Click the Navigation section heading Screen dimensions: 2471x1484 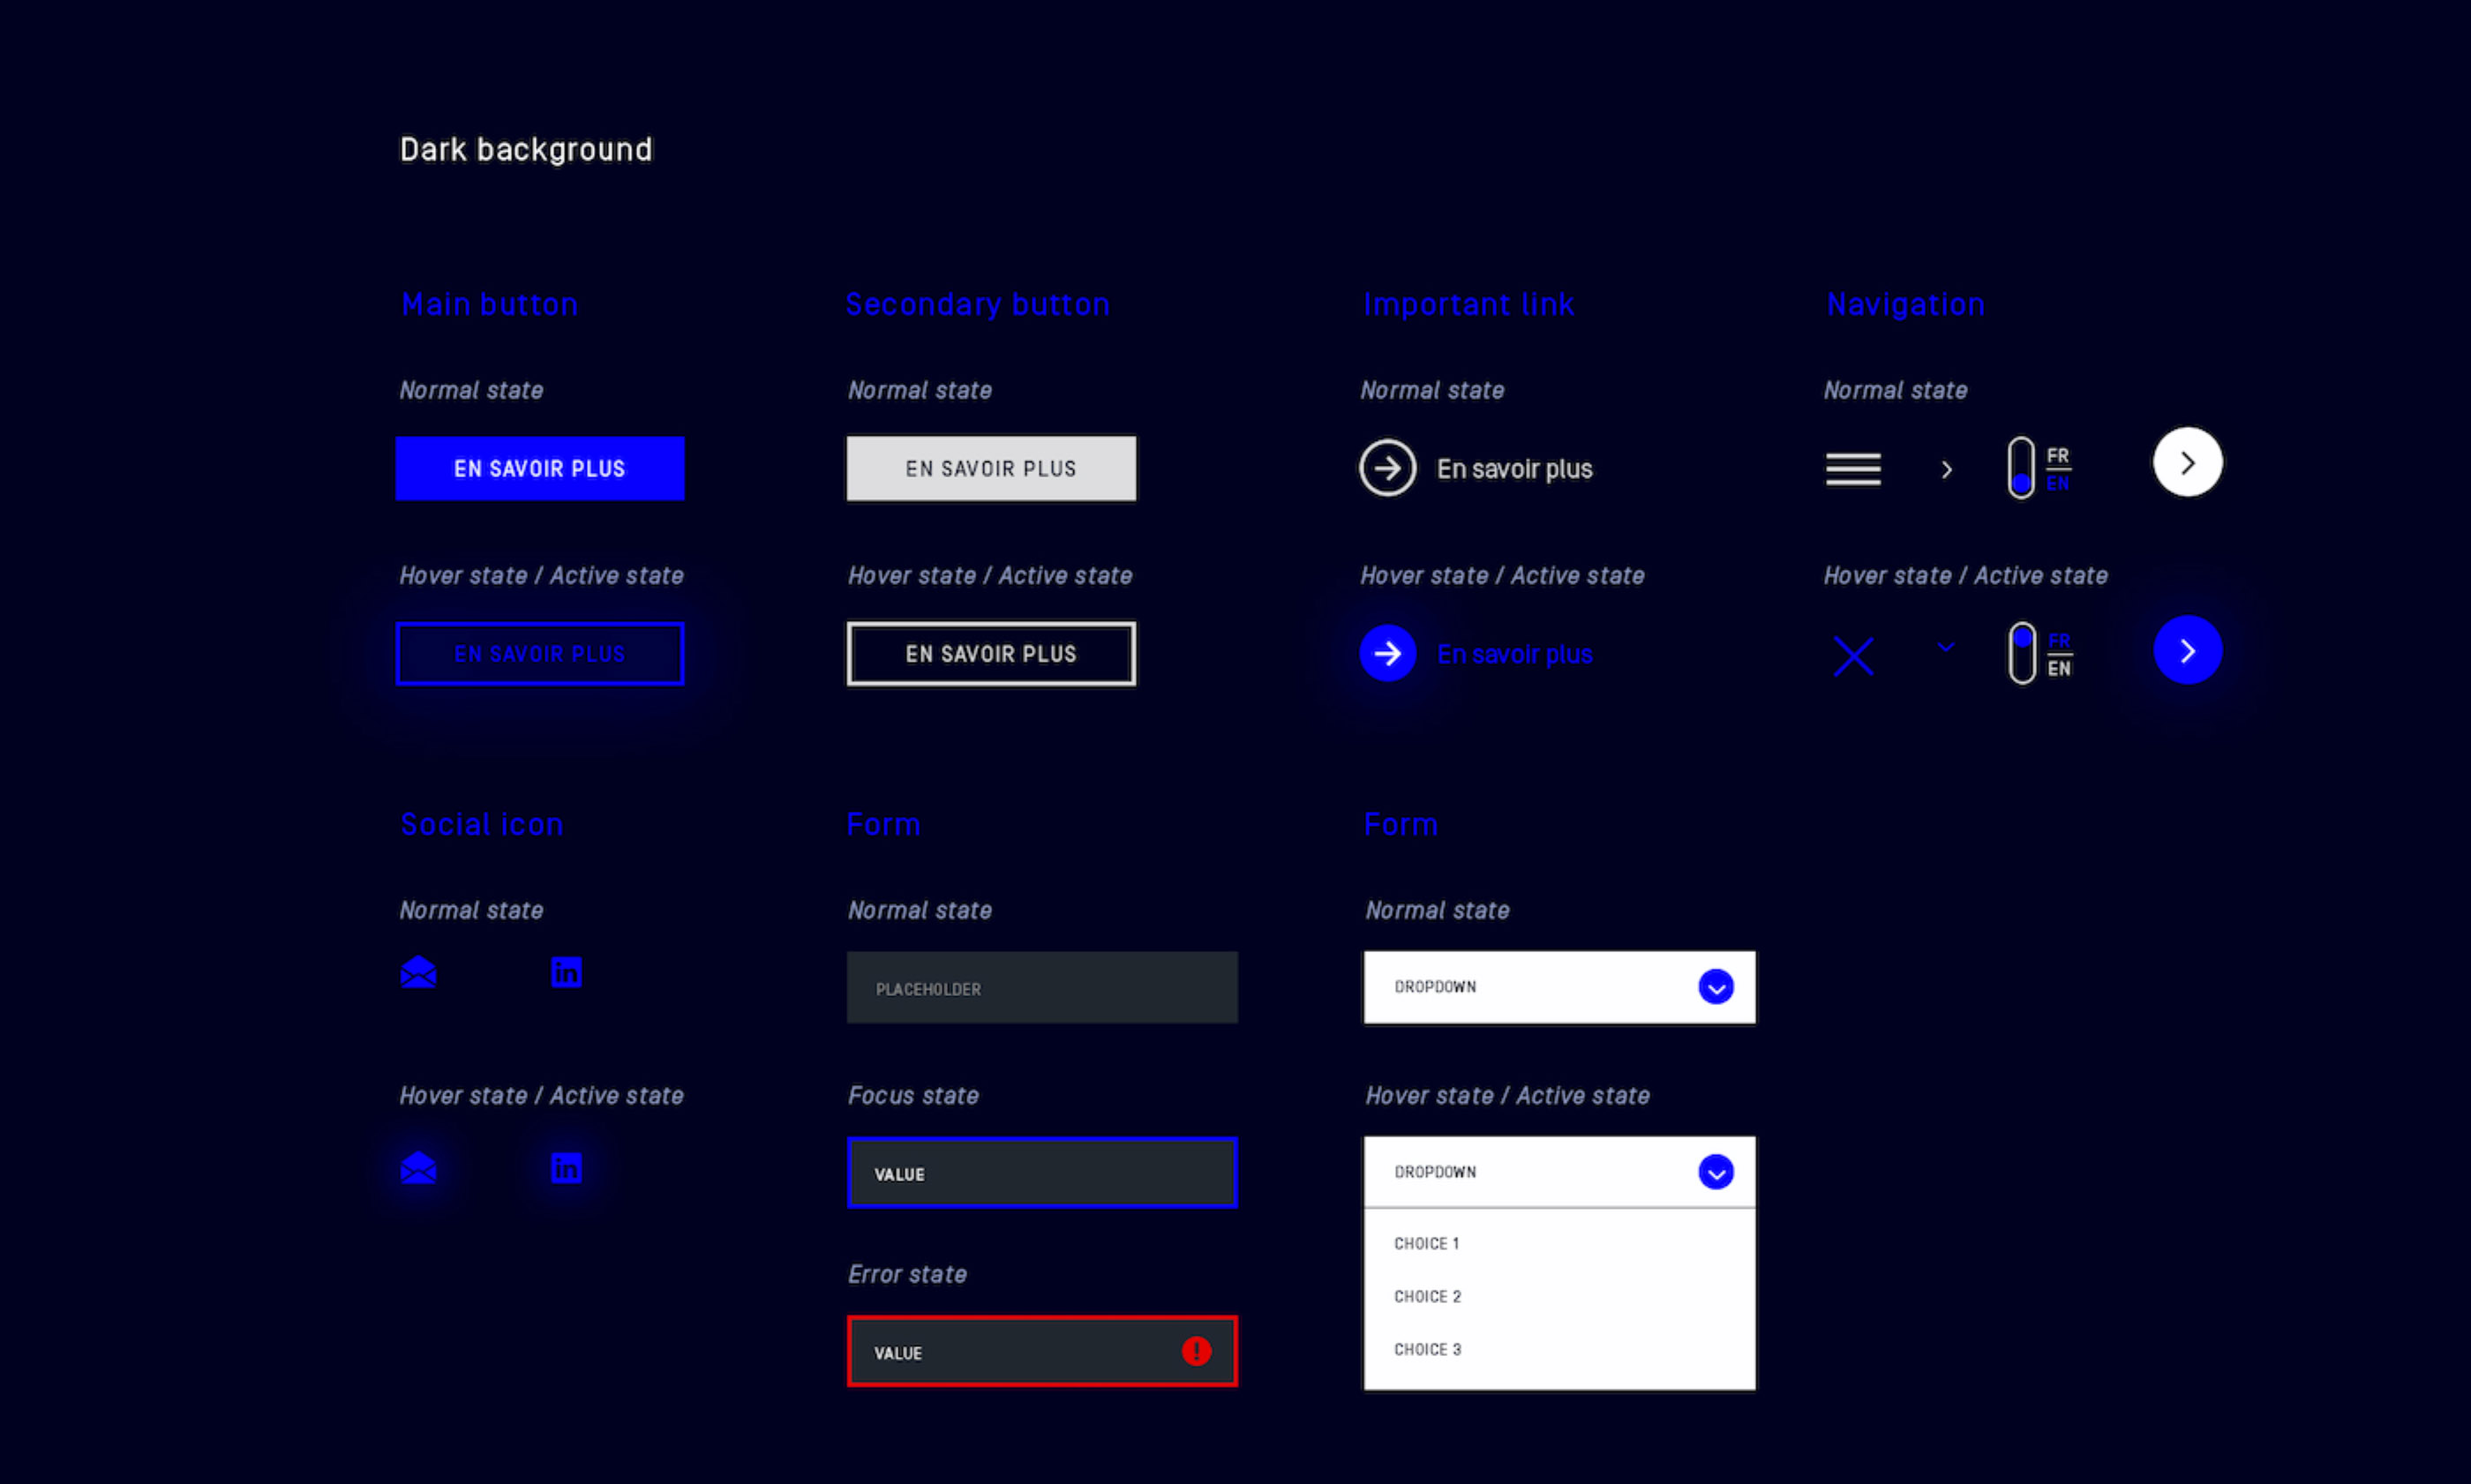coord(1906,304)
